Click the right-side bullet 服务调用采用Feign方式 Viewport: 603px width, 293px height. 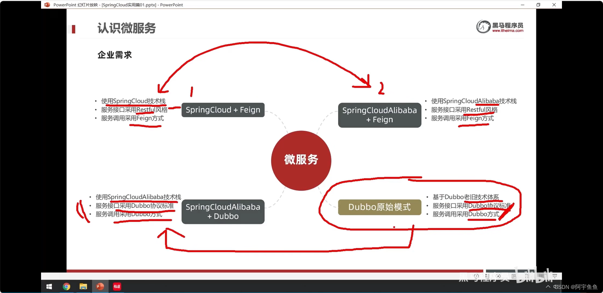[462, 118]
